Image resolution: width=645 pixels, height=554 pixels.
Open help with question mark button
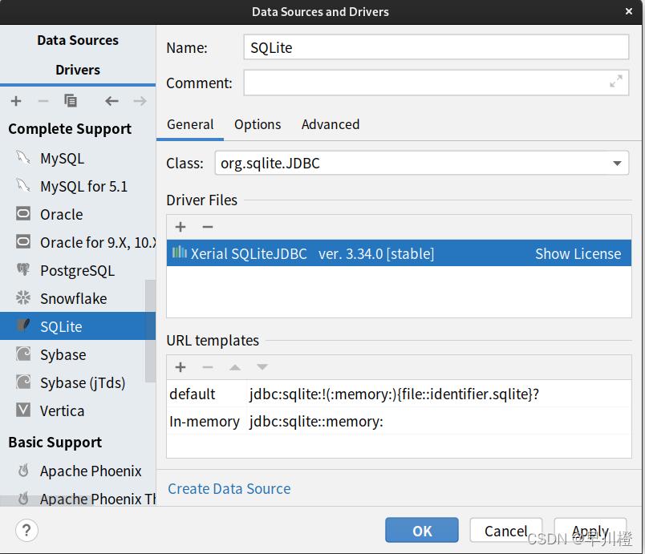[x=26, y=530]
